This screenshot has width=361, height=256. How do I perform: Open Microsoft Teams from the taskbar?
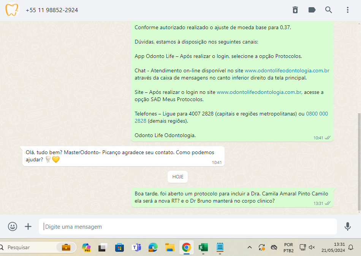pyautogui.click(x=136, y=247)
